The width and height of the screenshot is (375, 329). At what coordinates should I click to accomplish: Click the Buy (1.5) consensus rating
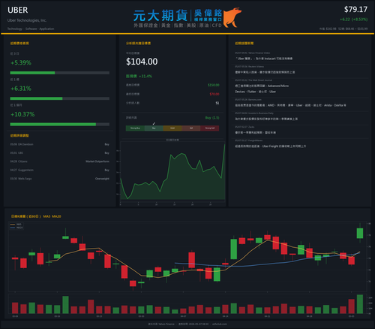pyautogui.click(x=212, y=118)
